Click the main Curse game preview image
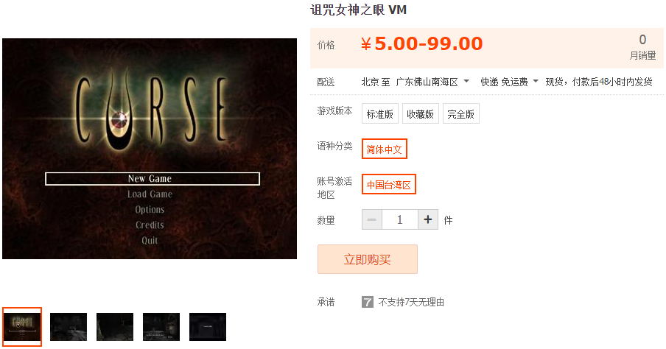This screenshot has width=666, height=349. [150, 149]
